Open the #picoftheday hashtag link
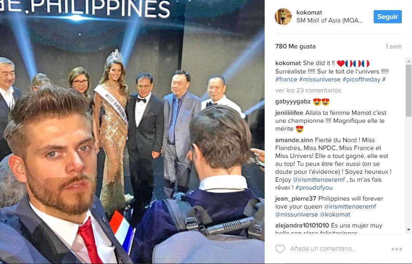This screenshot has height=264, width=412. (361, 79)
